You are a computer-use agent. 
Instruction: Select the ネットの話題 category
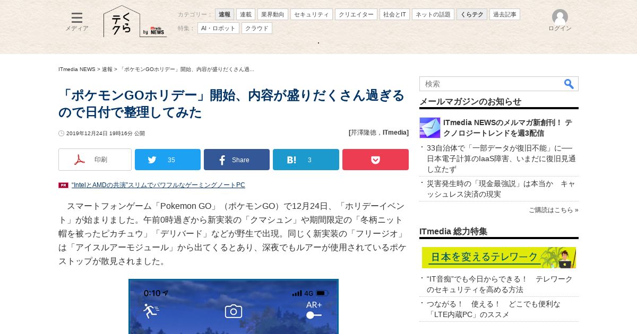[x=433, y=14]
